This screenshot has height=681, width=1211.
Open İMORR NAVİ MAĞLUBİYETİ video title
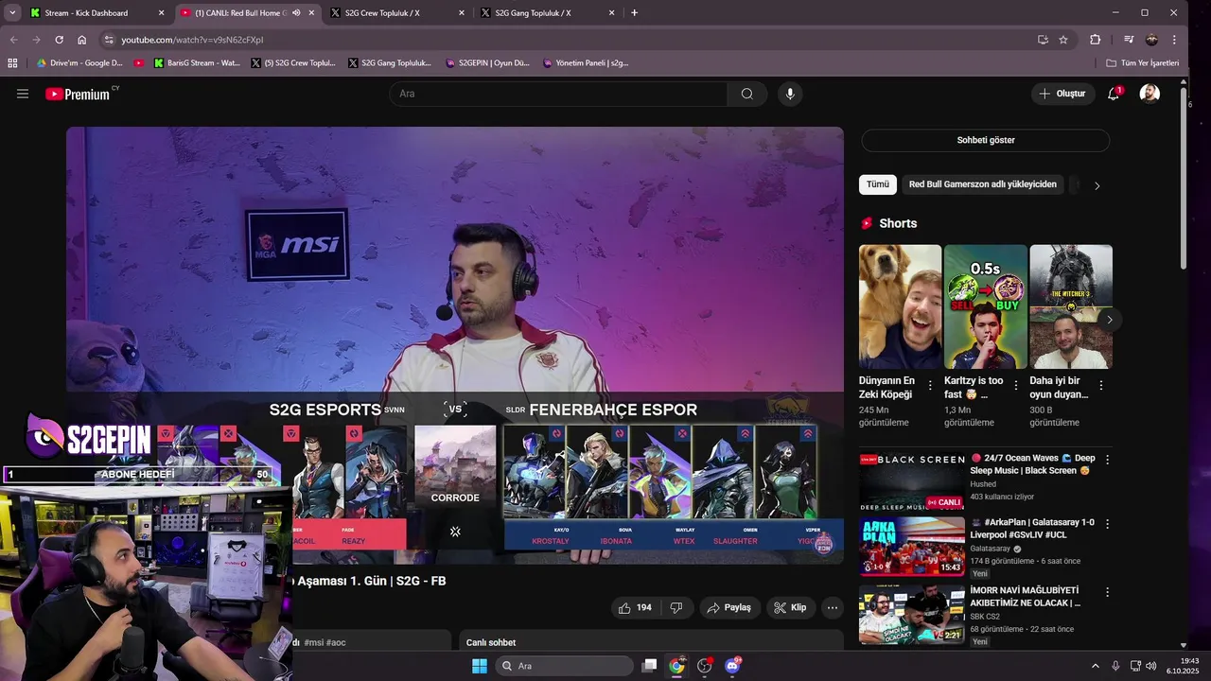[1026, 596]
